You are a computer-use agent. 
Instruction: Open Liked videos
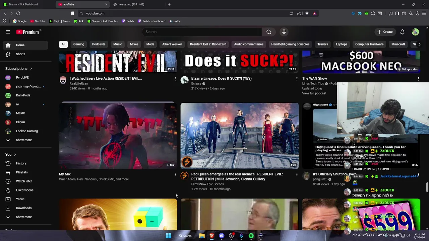pyautogui.click(x=25, y=190)
